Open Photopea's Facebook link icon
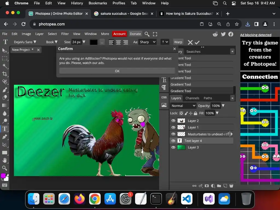This screenshot has width=280, height=210. point(231,34)
